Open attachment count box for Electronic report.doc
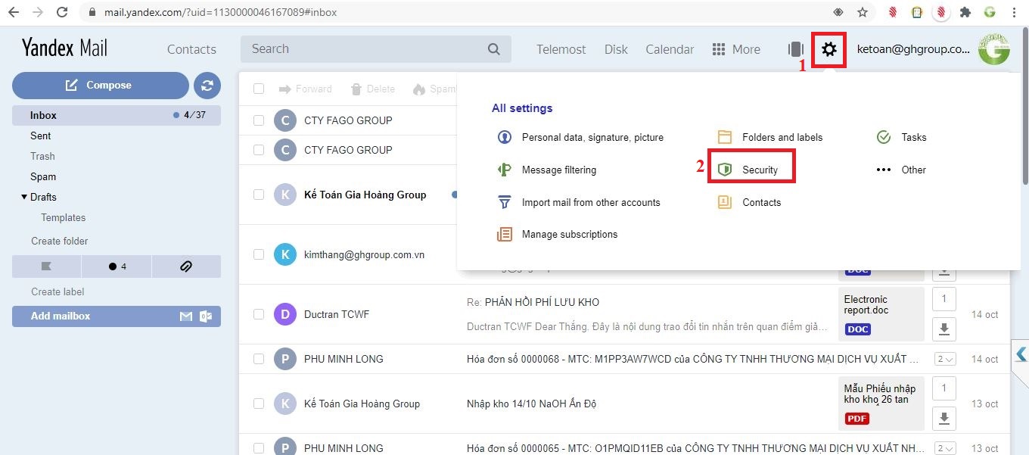Viewport: 1029px width, 455px height. click(x=944, y=300)
